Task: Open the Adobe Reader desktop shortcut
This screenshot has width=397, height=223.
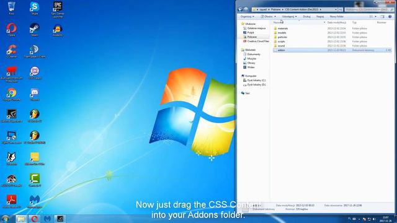Action: [x=11, y=201]
